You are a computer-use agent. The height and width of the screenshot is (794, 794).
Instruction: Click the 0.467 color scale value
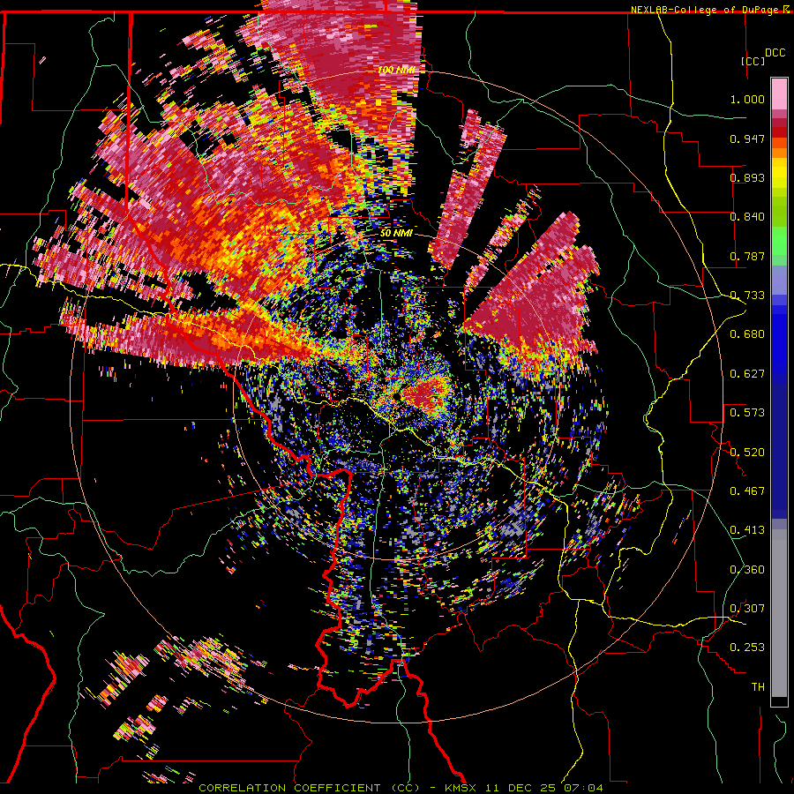tap(747, 491)
